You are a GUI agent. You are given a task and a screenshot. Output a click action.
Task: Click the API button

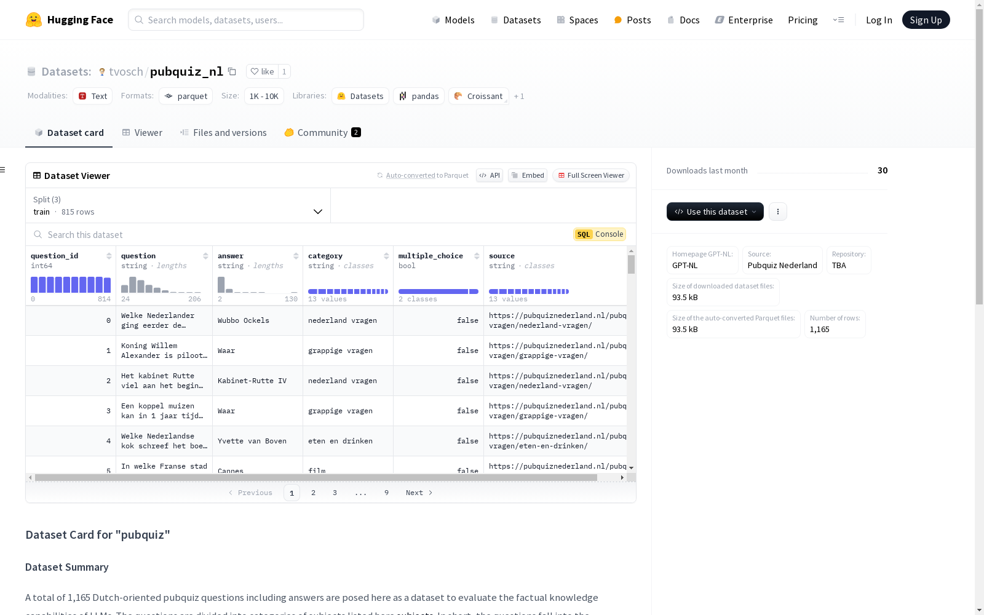tap(490, 175)
